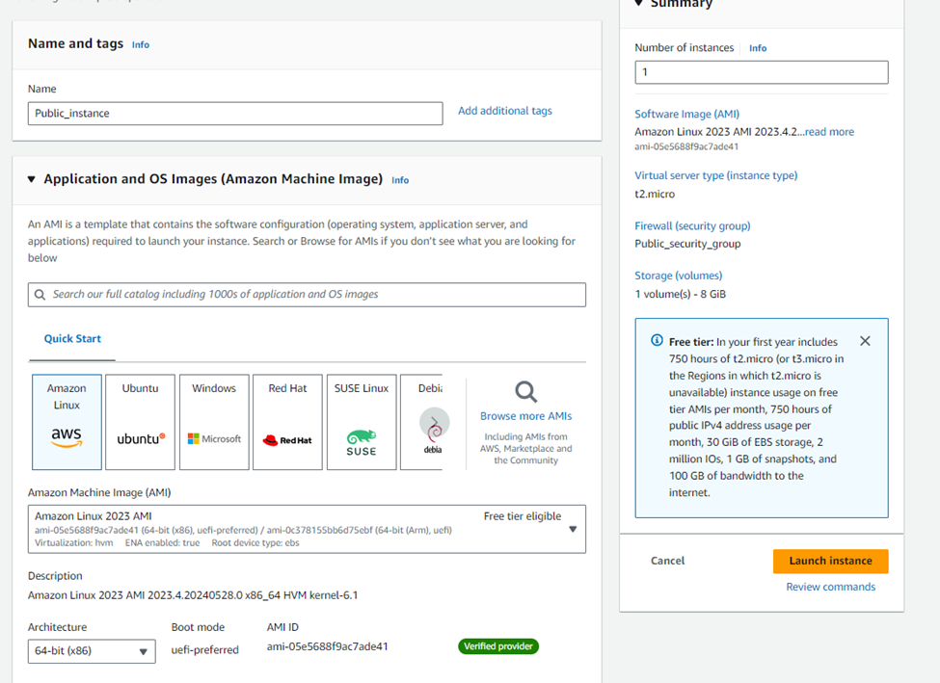Click Add additional tags link
The image size is (940, 683).
505,111
